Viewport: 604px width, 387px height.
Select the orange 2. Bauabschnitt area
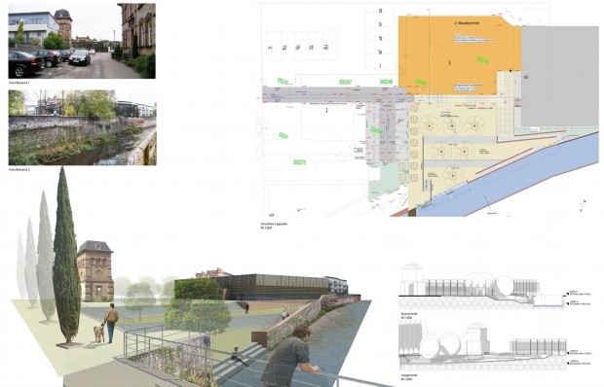[459, 55]
